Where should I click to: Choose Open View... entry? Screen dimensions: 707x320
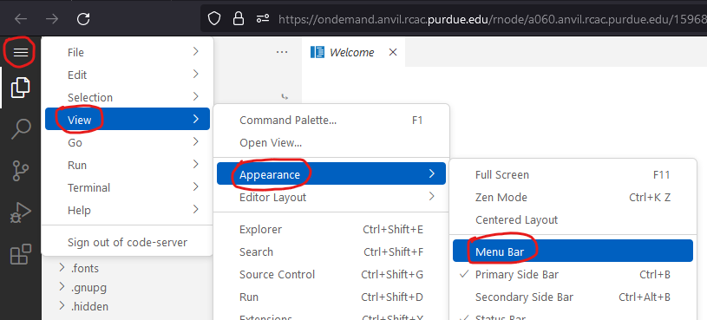(x=331, y=143)
